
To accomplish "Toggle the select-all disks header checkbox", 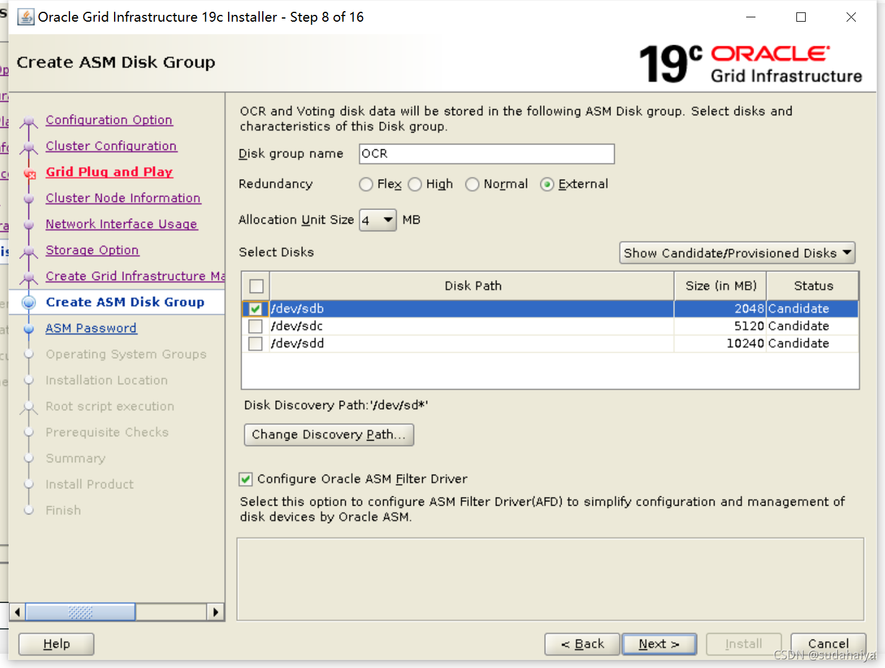I will pos(256,286).
